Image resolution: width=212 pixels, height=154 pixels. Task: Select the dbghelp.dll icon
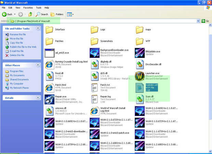[95, 64]
